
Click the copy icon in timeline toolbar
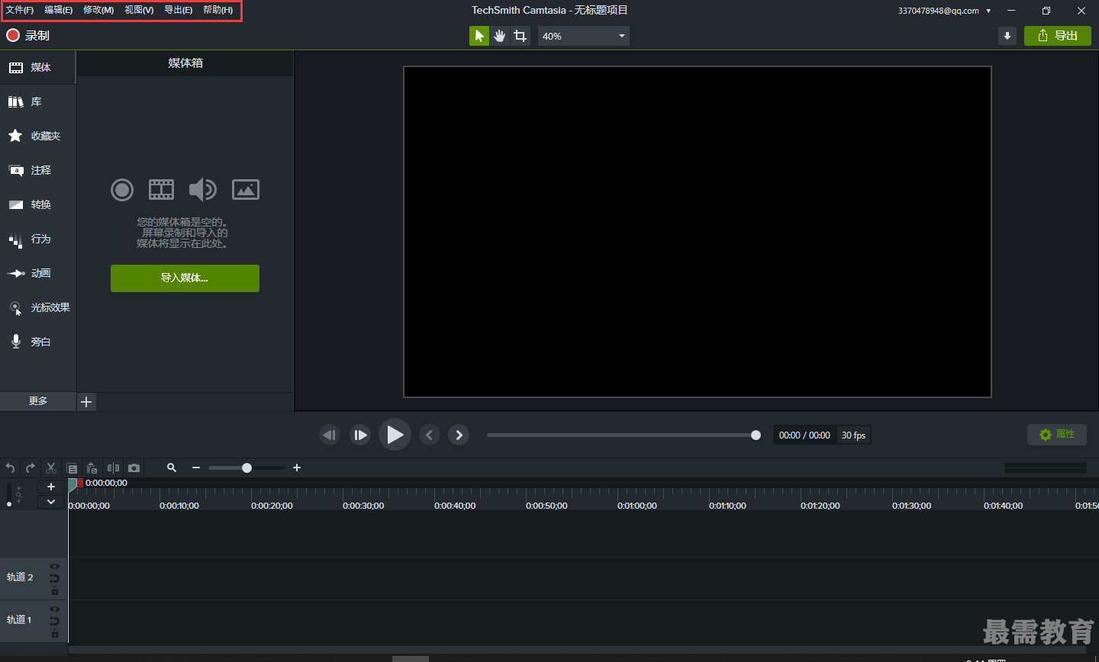(x=72, y=468)
